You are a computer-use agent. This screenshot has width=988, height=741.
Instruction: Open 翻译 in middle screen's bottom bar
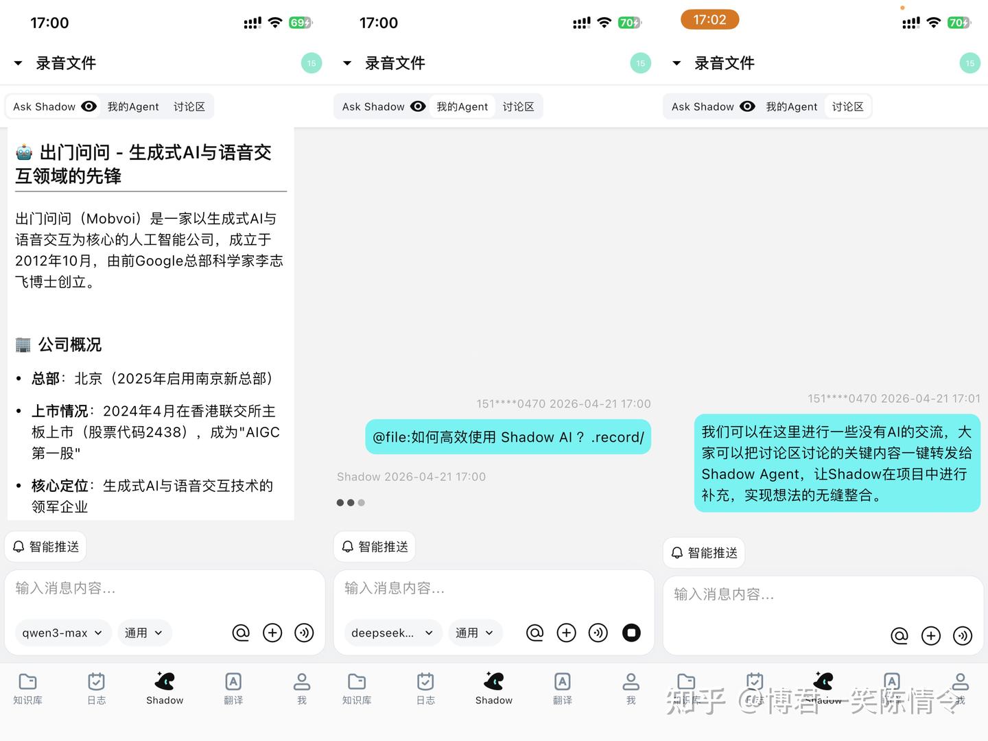(x=563, y=688)
